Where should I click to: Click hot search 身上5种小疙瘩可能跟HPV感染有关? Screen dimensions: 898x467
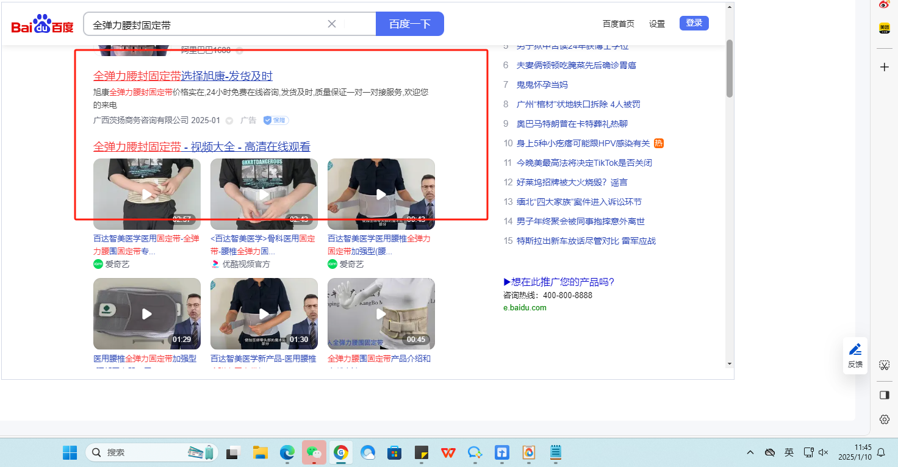tap(583, 143)
